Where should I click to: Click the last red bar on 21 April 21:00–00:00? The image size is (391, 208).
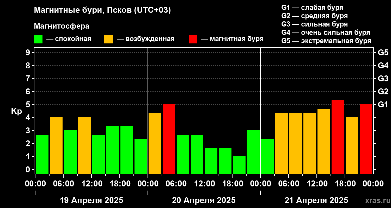click(x=366, y=139)
